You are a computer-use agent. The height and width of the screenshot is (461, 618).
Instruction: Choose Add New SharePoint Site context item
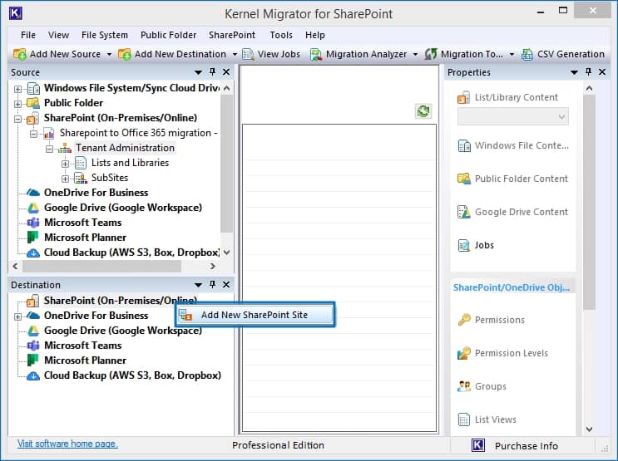(255, 315)
